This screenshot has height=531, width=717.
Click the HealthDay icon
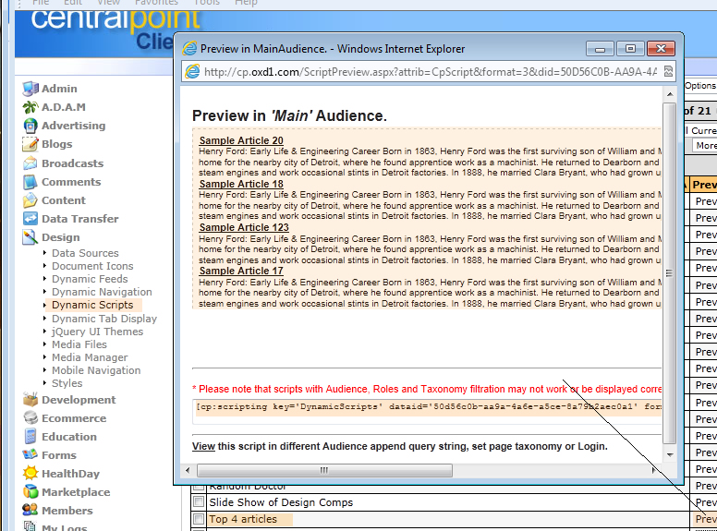(30, 474)
